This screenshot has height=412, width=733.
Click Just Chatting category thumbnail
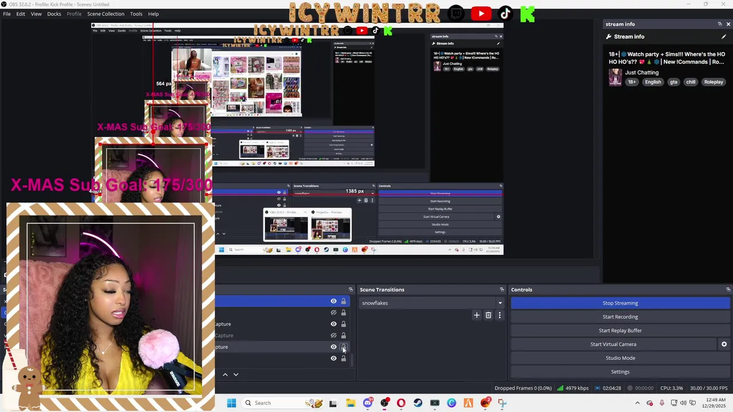(615, 77)
